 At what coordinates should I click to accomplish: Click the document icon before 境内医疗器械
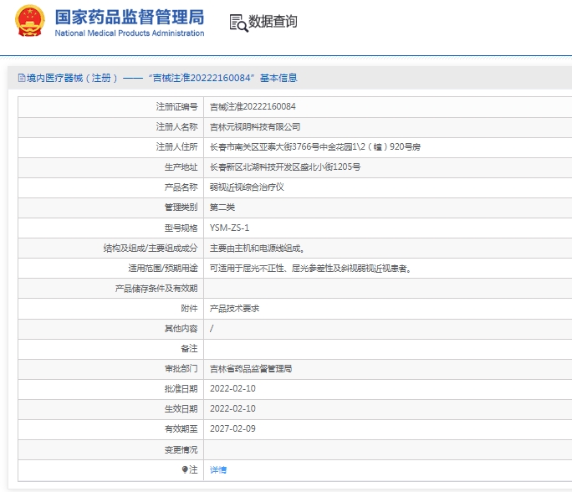point(22,78)
